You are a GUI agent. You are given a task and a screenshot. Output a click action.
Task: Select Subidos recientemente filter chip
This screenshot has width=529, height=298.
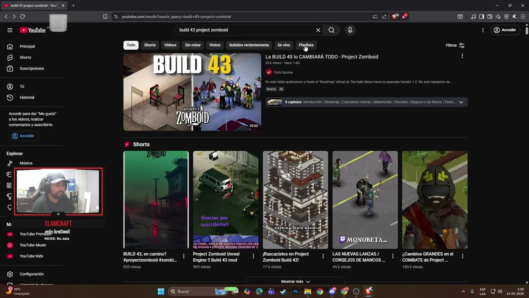[x=249, y=45]
